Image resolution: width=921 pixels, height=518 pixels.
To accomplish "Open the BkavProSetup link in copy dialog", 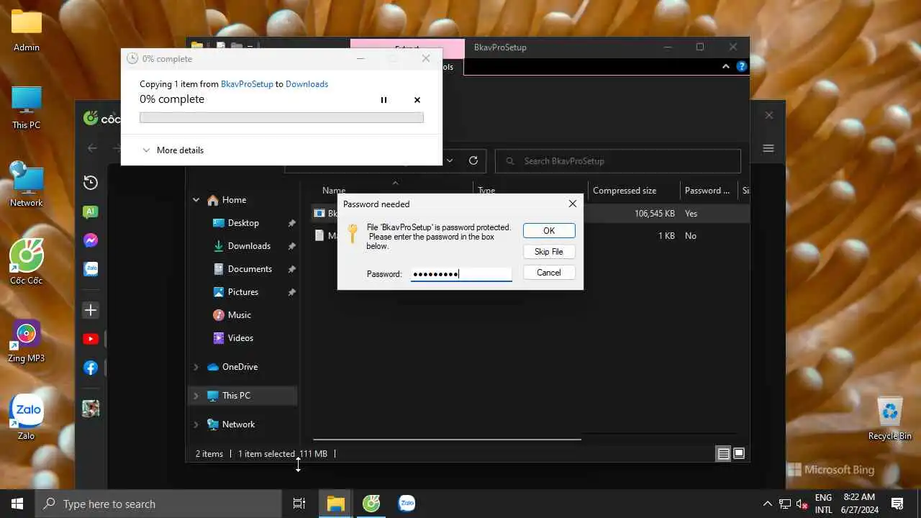I will point(247,84).
